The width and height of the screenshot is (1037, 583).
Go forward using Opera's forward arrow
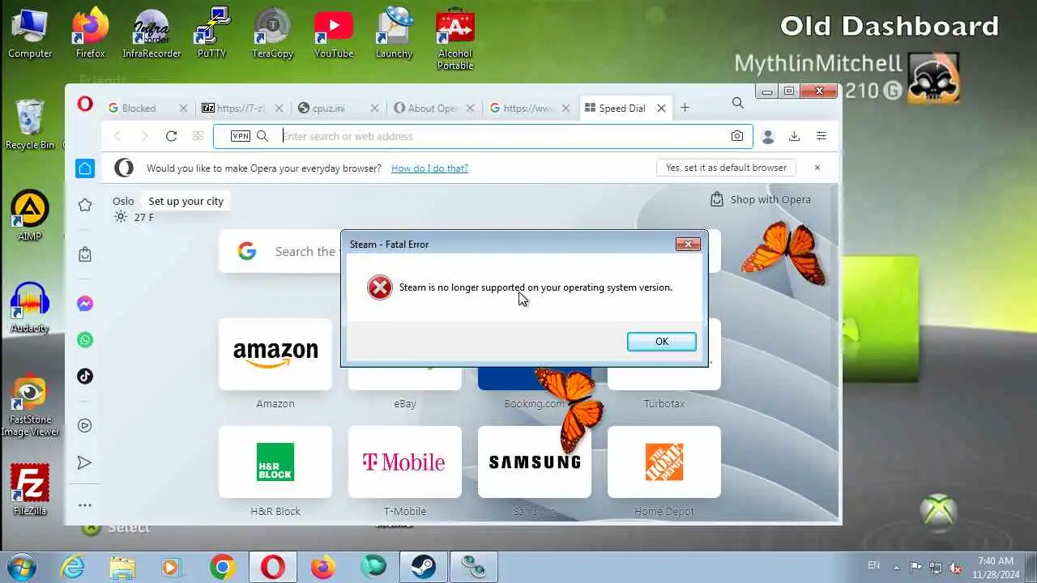click(x=144, y=136)
